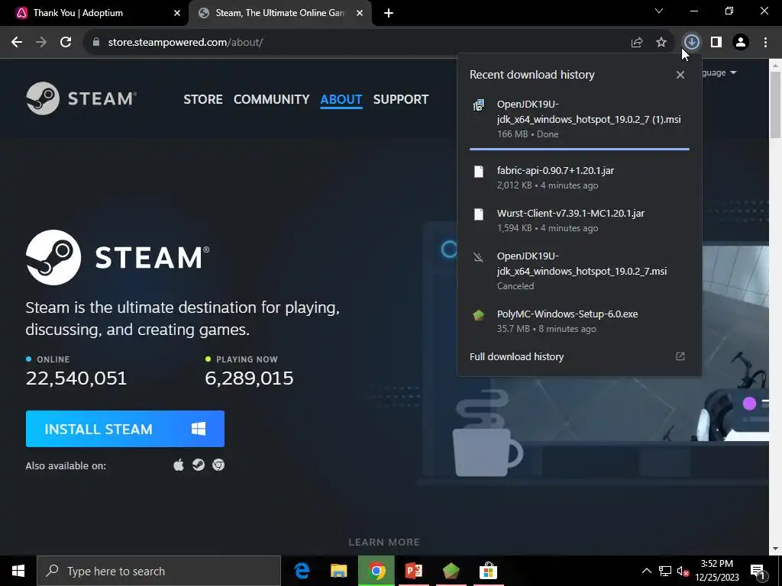This screenshot has width=782, height=586.
Task: Click the muted volume tray icon
Action: click(x=683, y=571)
